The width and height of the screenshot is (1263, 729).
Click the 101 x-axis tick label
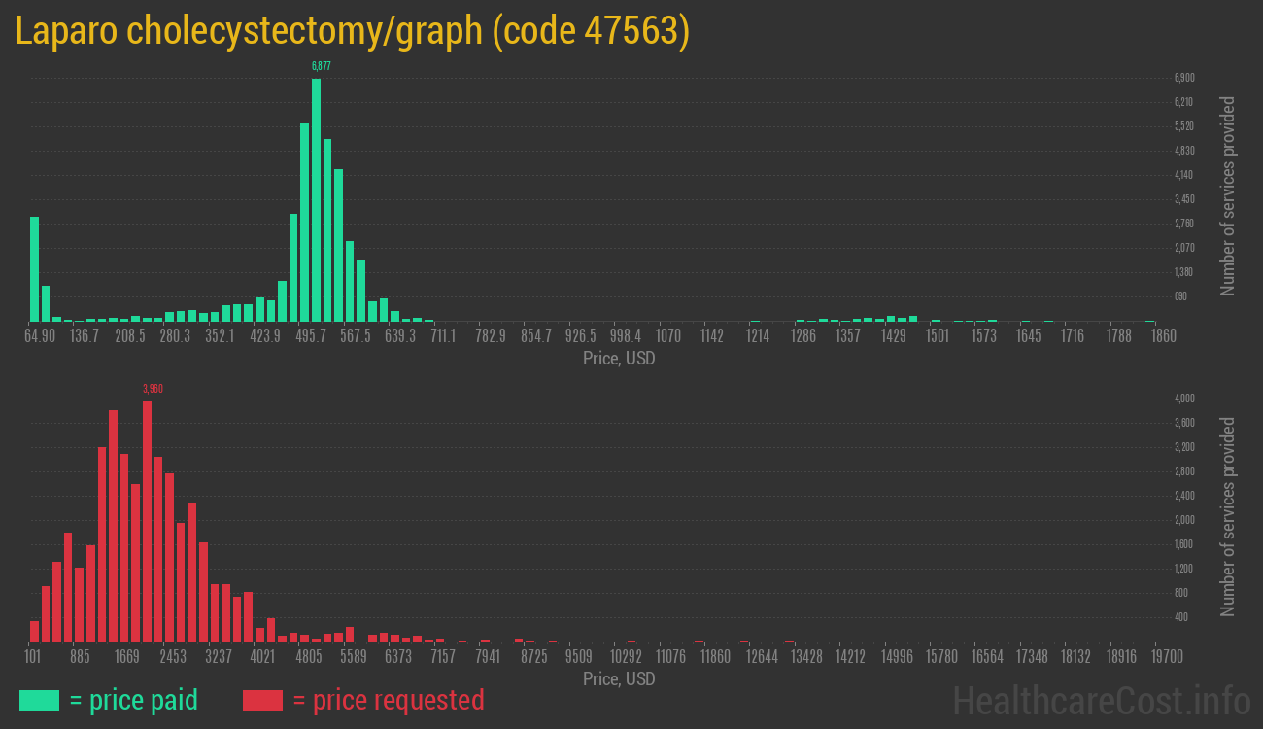click(31, 657)
